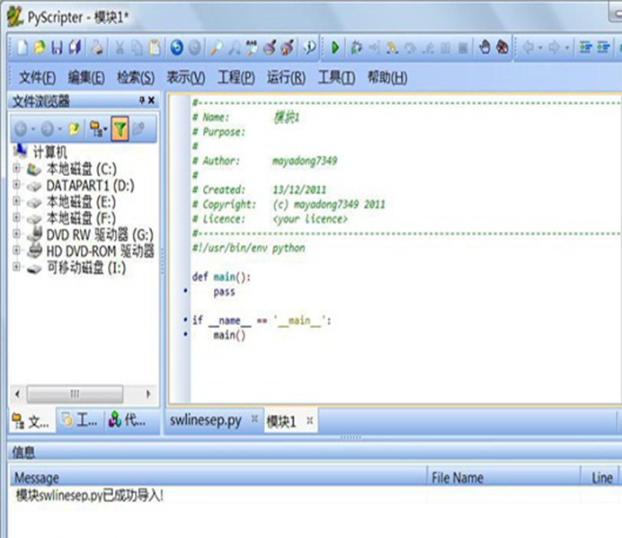Select 可移动磁盘 (I:) in tree
Viewport: 622px width, 538px height.
coord(86,268)
